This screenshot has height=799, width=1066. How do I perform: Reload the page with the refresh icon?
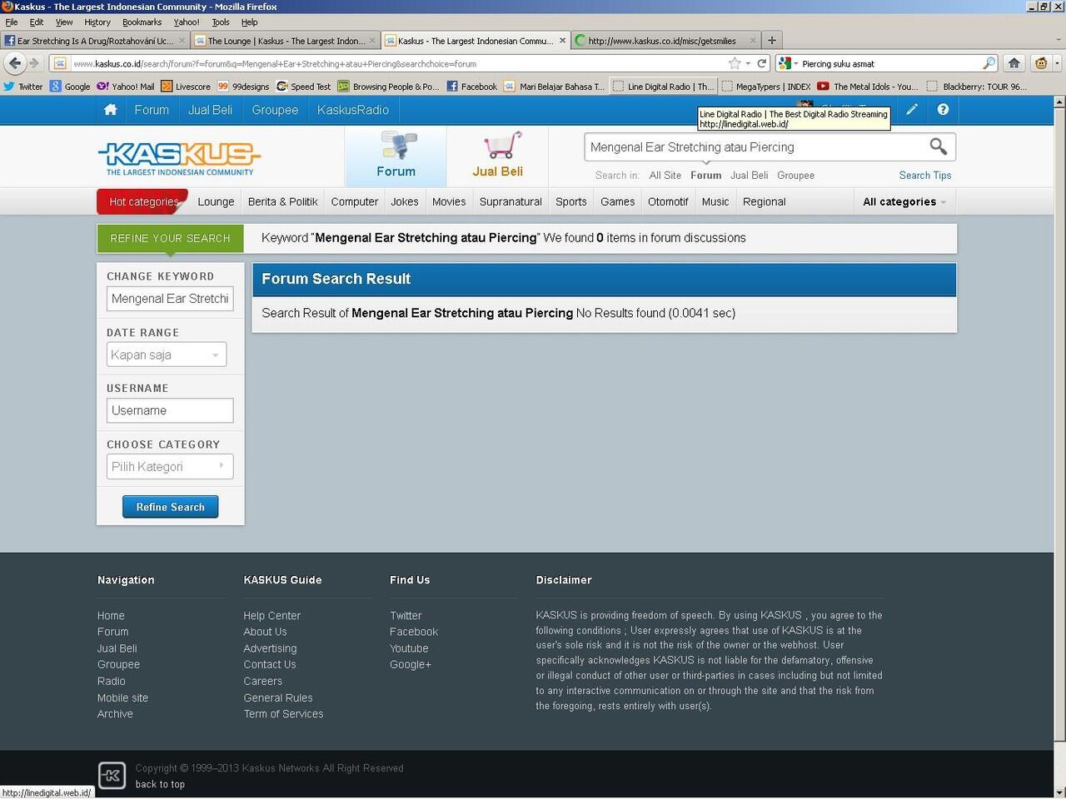pyautogui.click(x=761, y=63)
